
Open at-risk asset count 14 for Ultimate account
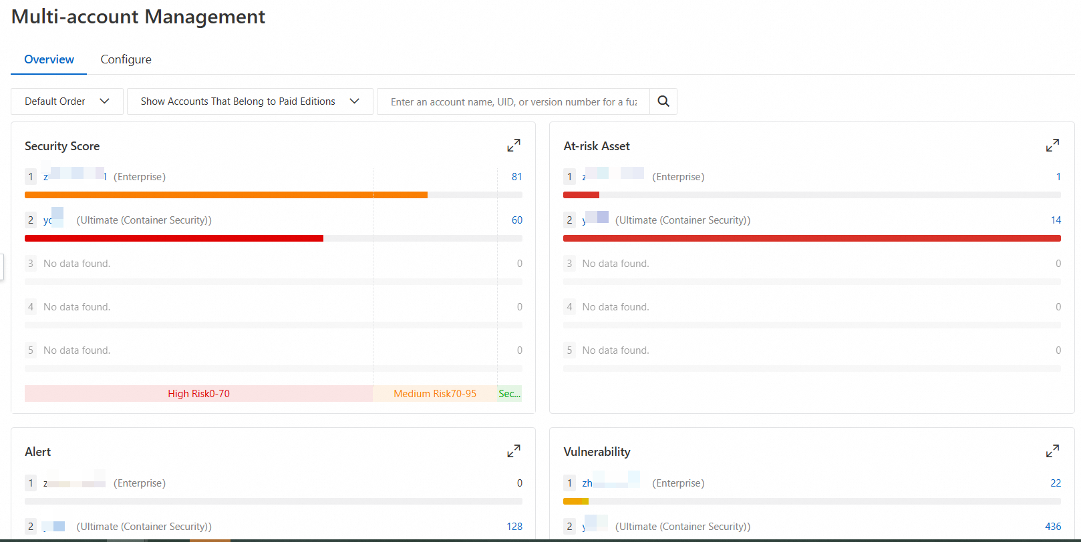[x=1056, y=220]
